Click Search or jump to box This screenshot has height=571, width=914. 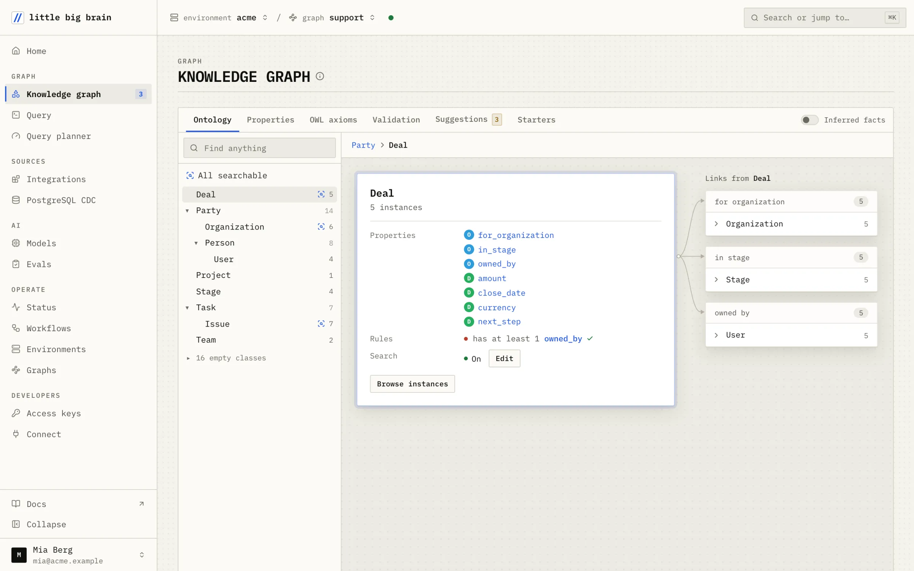coord(825,18)
